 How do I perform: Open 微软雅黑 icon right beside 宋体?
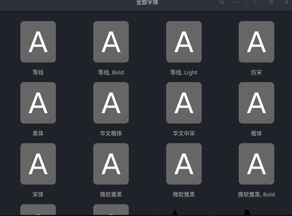click(111, 164)
